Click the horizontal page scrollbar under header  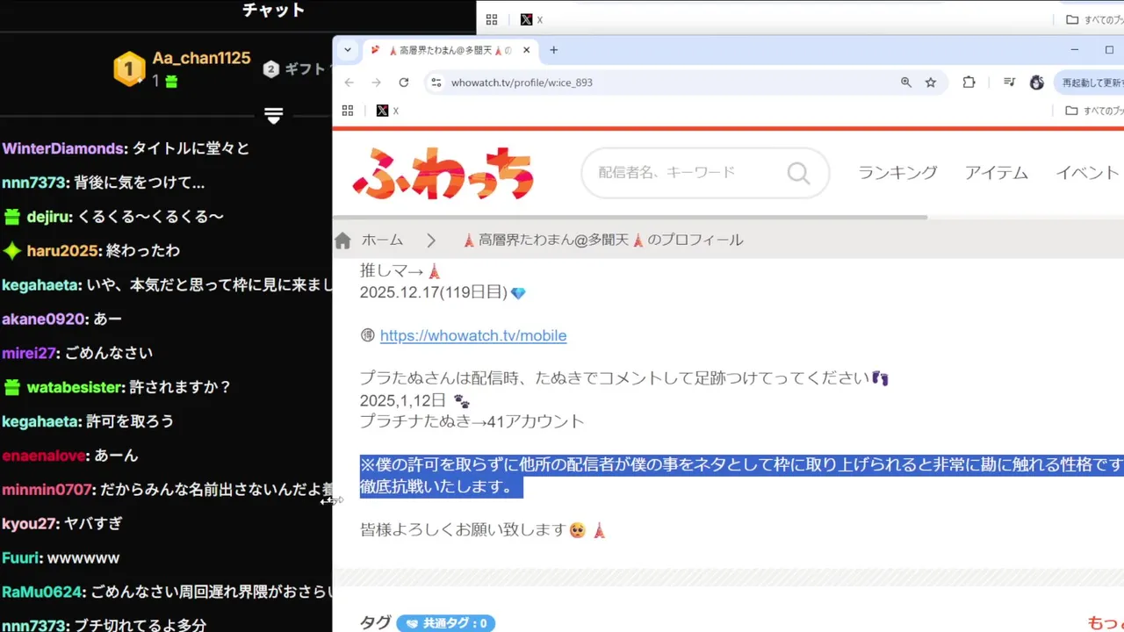[630, 217]
